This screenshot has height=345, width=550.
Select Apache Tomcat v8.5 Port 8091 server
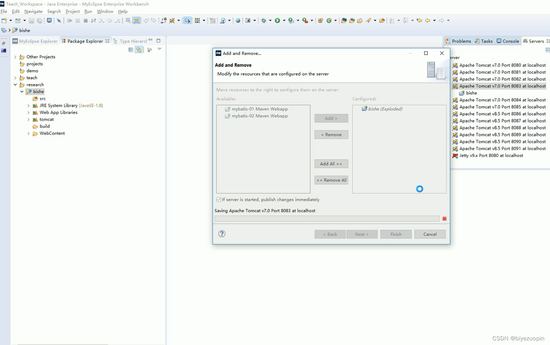(x=499, y=149)
